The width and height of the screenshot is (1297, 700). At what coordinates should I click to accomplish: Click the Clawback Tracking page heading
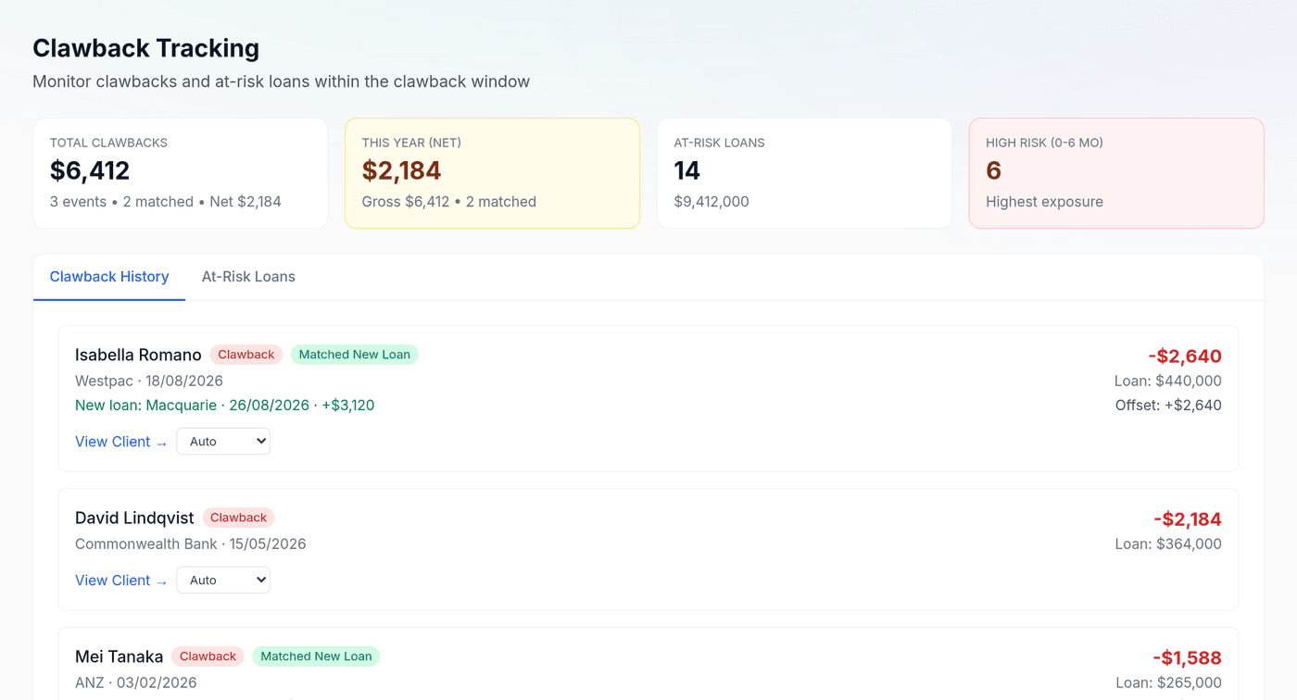146,48
